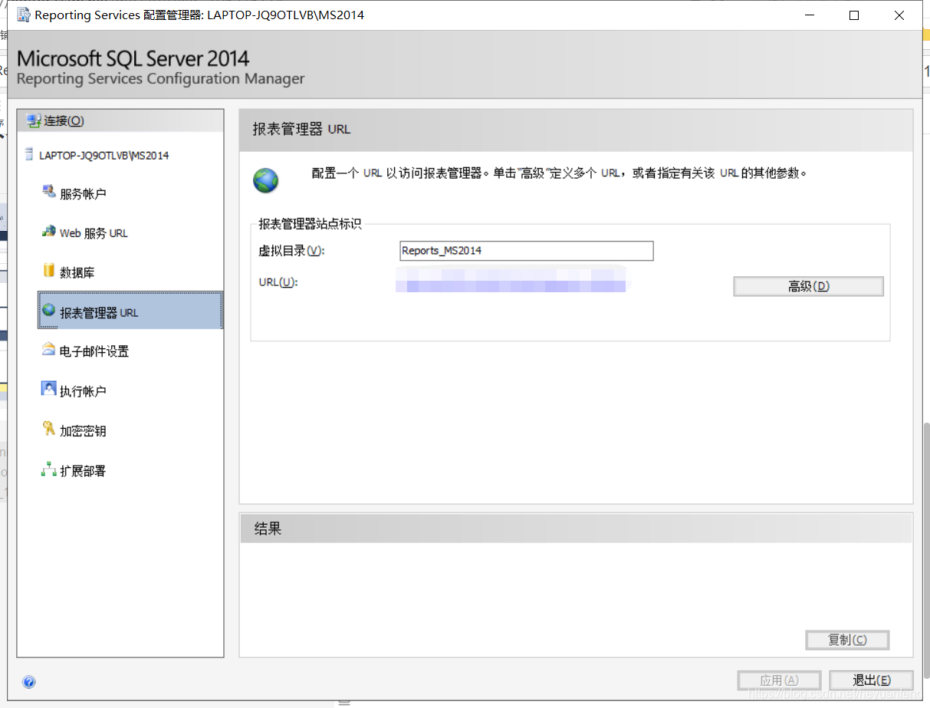Maximize the configuration manager window
The width and height of the screenshot is (930, 708).
pyautogui.click(x=854, y=15)
